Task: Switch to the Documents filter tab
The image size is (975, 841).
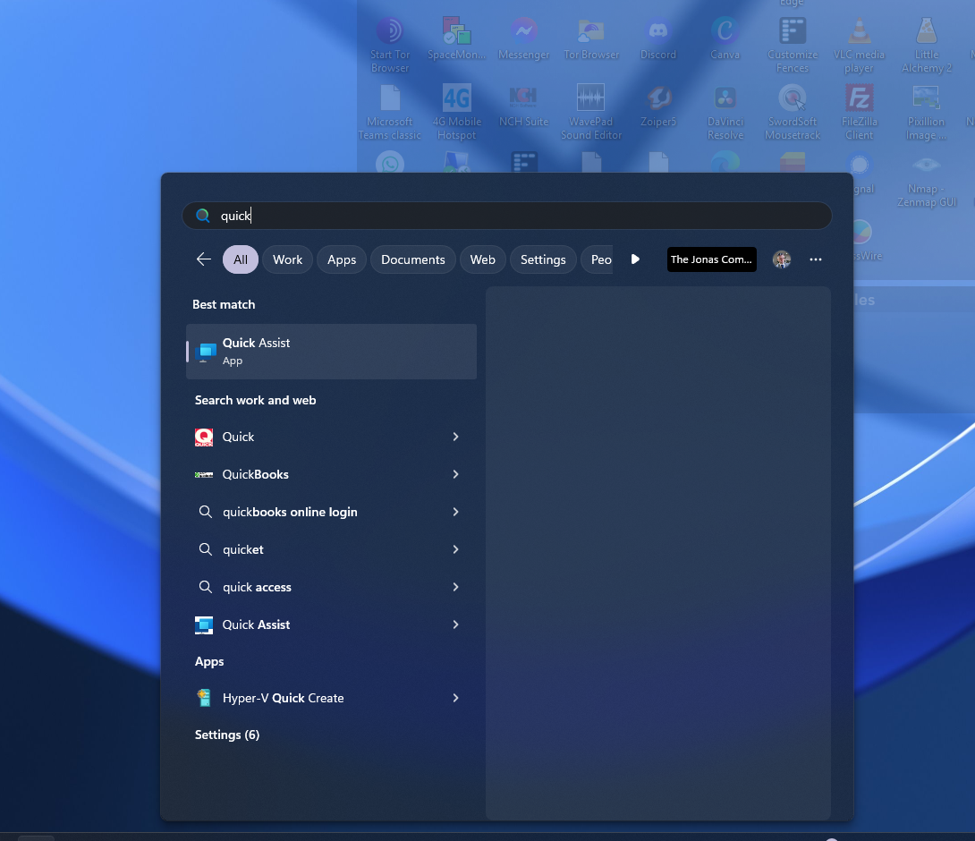Action: [x=412, y=259]
